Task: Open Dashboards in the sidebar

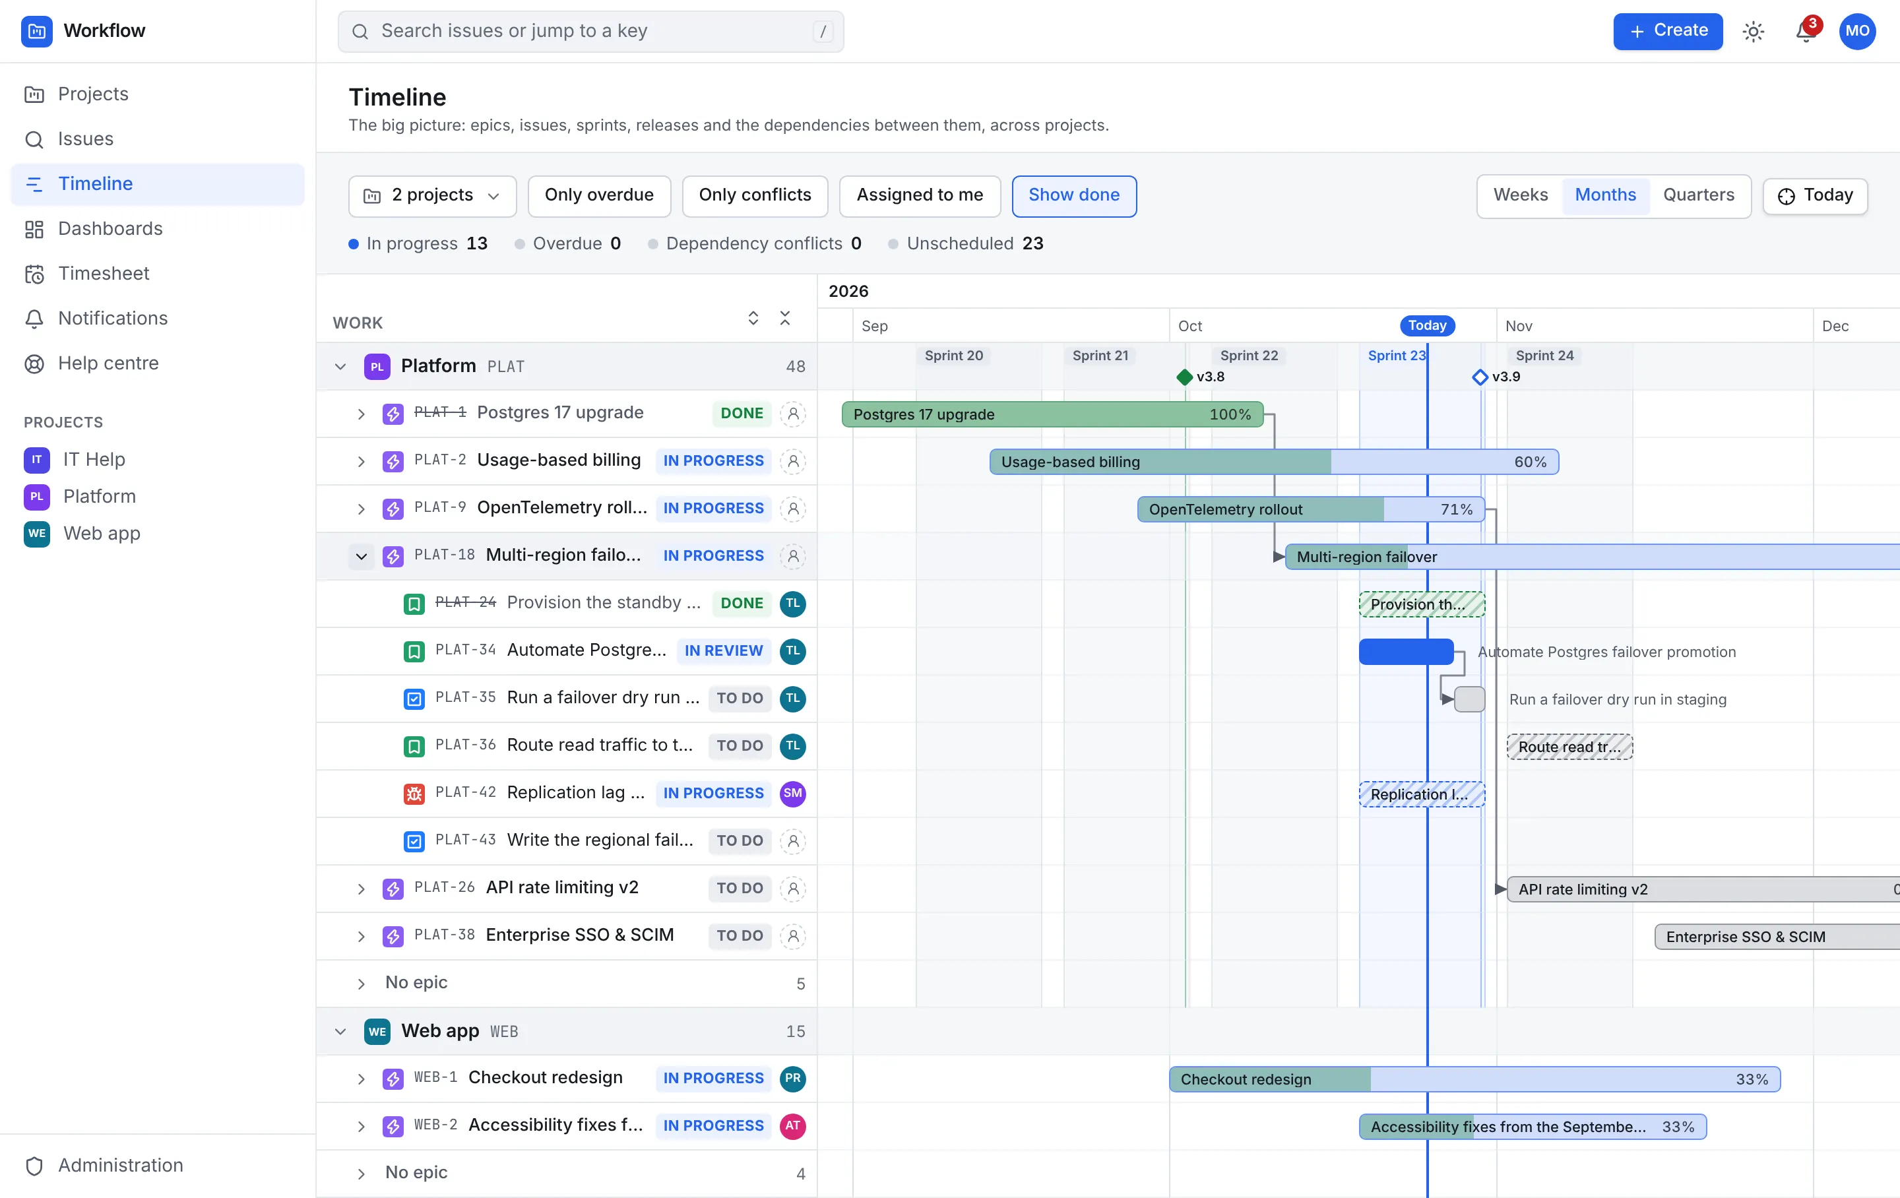Action: (158, 229)
